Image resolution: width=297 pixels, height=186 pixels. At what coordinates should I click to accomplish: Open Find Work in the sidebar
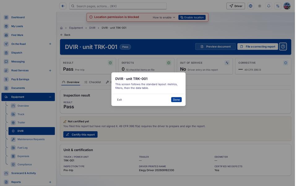click(x=28, y=35)
